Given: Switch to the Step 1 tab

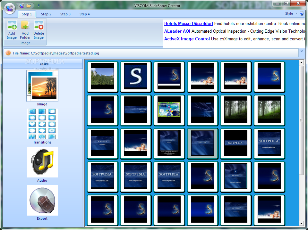Looking at the screenshot, I should 27,14.
